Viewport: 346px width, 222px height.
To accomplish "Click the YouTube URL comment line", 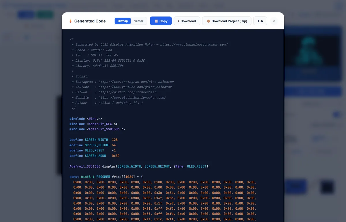I will [122, 87].
